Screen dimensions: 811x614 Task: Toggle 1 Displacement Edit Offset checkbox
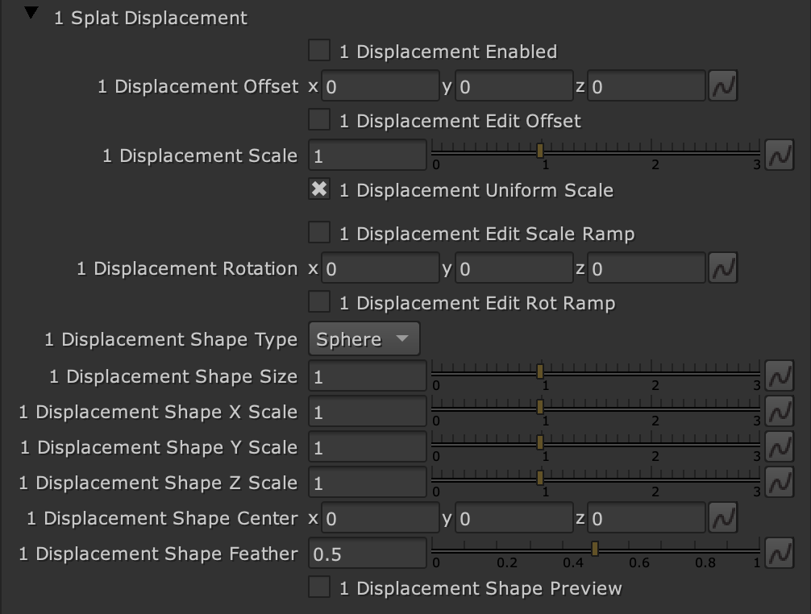319,120
